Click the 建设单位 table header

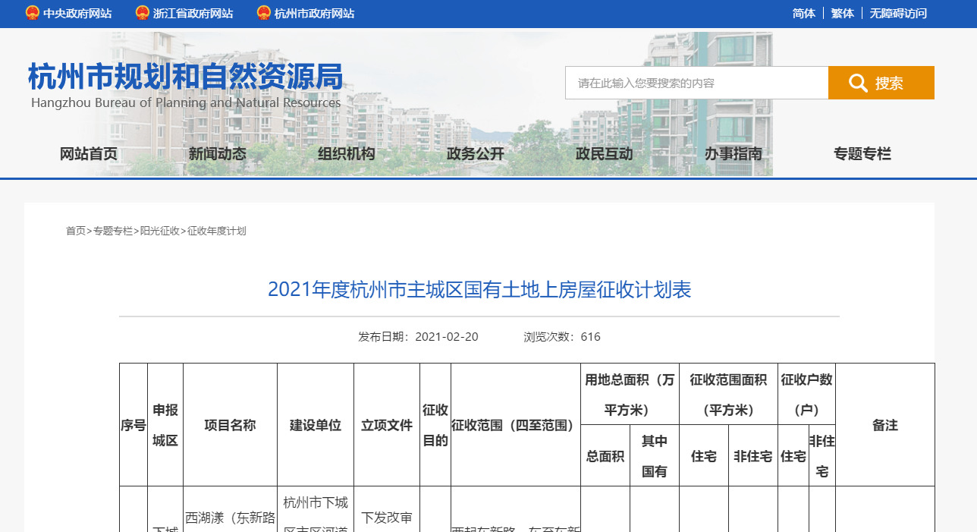click(316, 426)
